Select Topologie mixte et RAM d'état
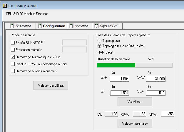The width and height of the screenshot is (184, 132). point(99,46)
